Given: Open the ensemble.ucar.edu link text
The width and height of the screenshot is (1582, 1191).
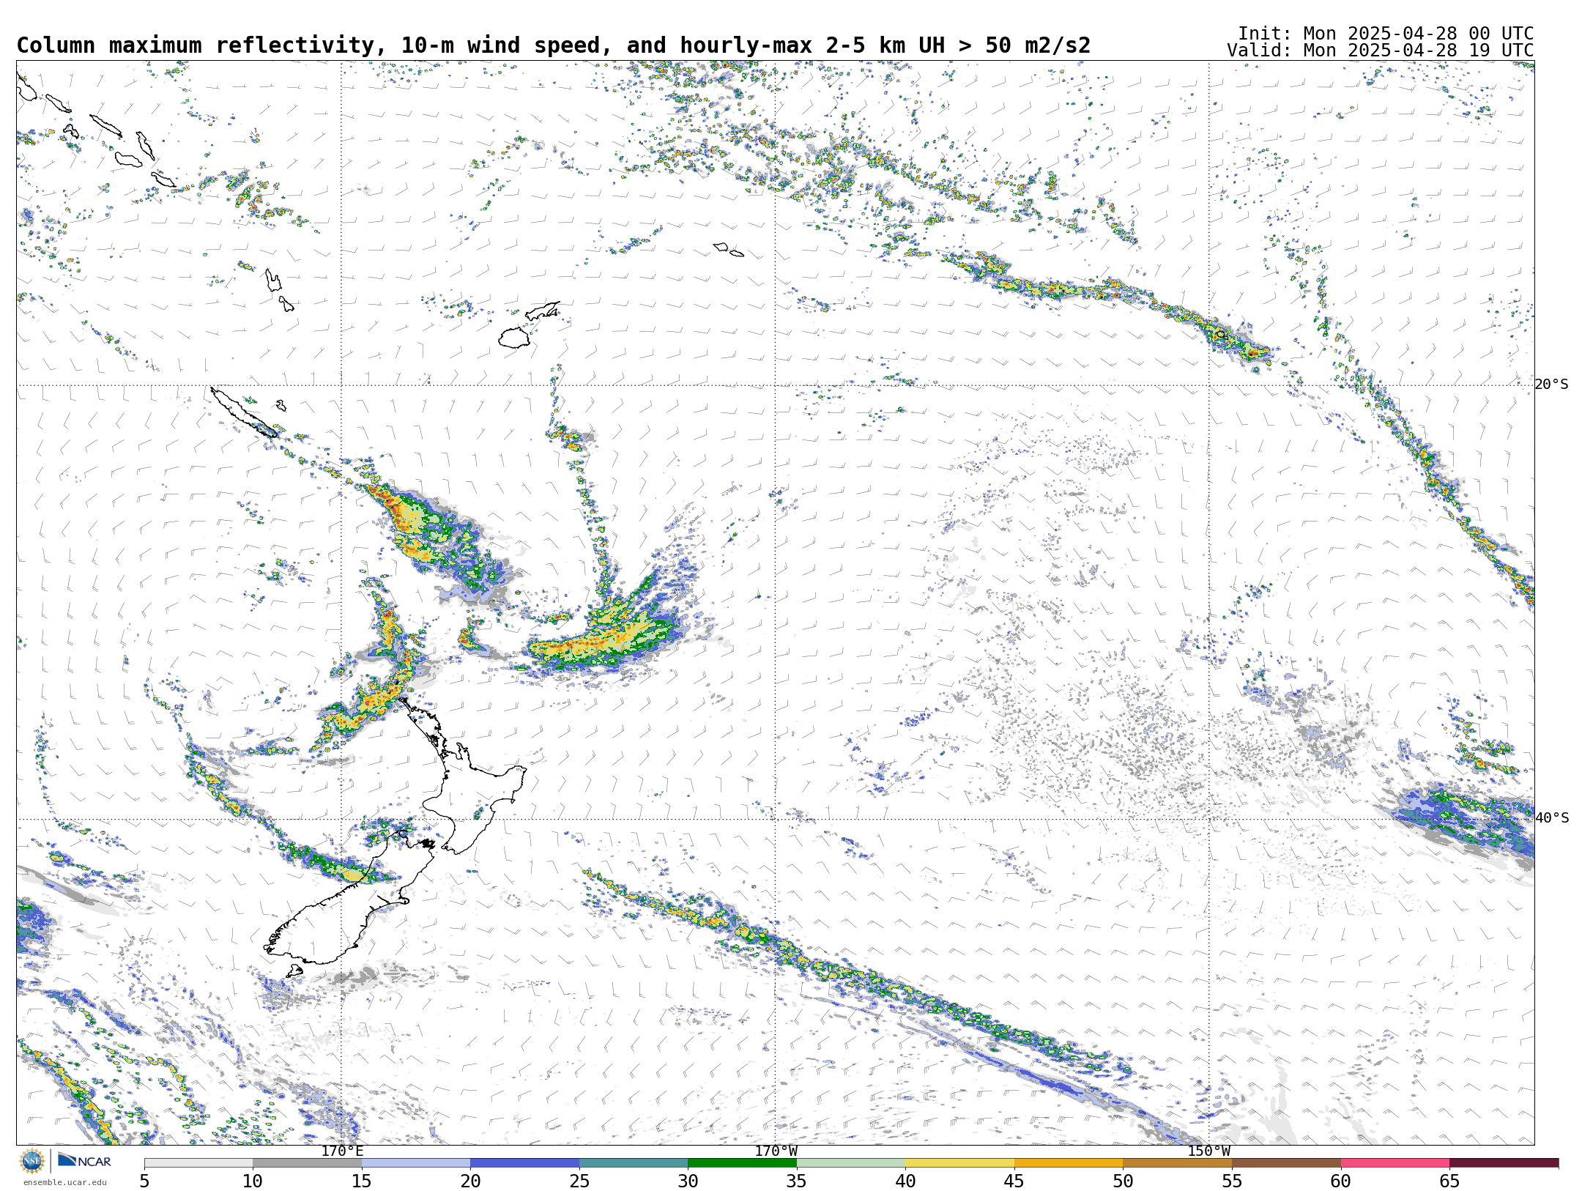Looking at the screenshot, I should pos(64,1182).
